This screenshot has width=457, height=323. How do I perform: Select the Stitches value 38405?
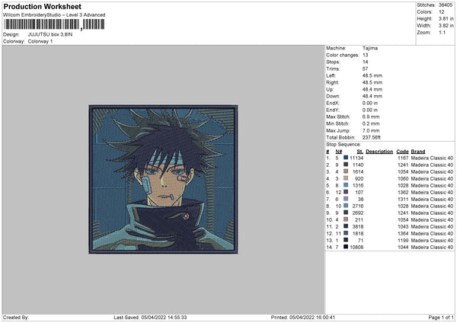coord(446,5)
